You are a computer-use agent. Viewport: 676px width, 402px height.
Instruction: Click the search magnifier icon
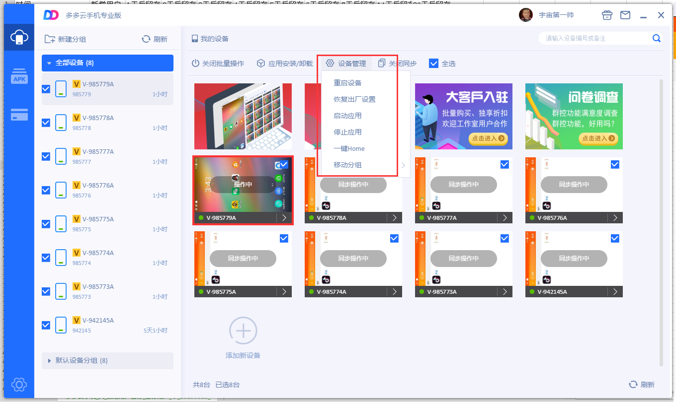[x=656, y=38]
